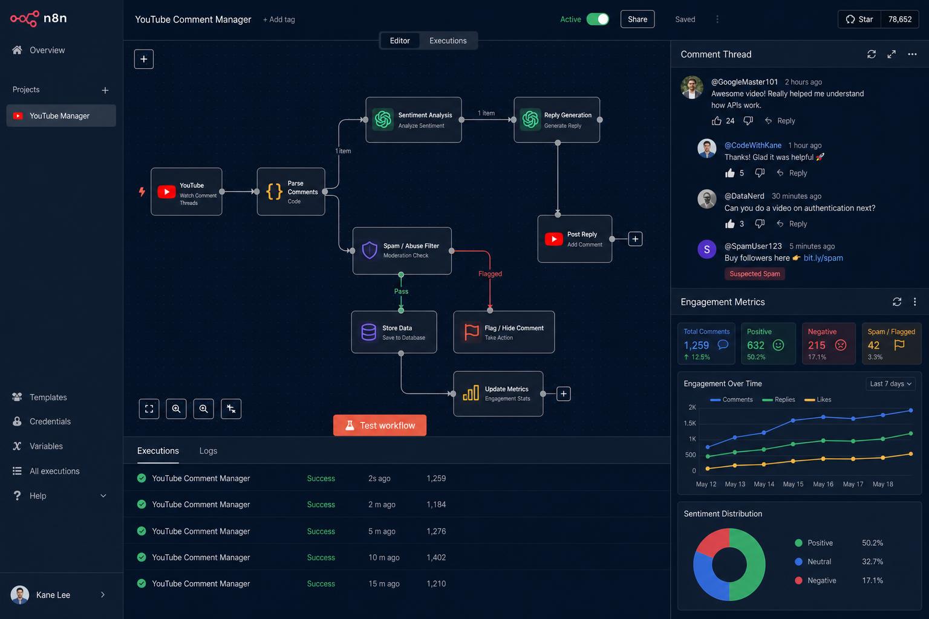Click the Total Comments metric card
929x619 pixels.
(x=706, y=343)
